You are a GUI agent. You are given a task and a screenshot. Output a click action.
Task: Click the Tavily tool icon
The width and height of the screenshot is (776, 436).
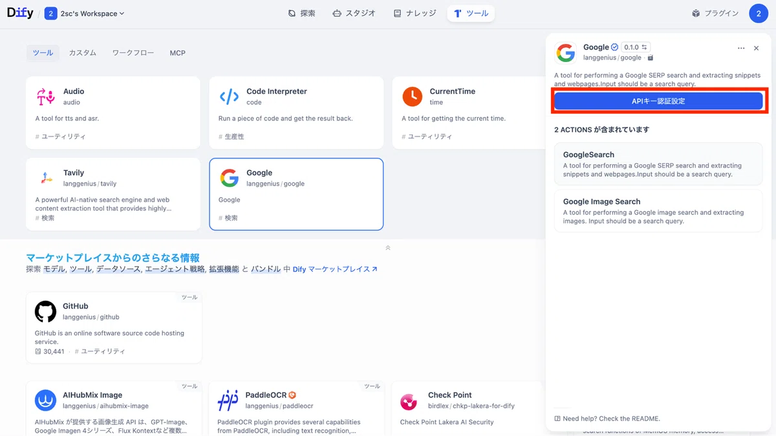click(x=46, y=178)
